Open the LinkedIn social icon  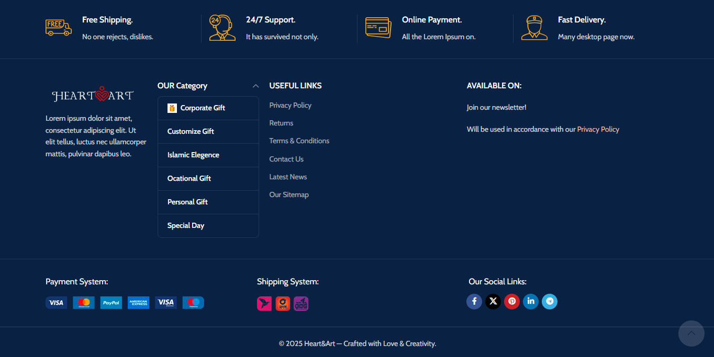pos(531,302)
